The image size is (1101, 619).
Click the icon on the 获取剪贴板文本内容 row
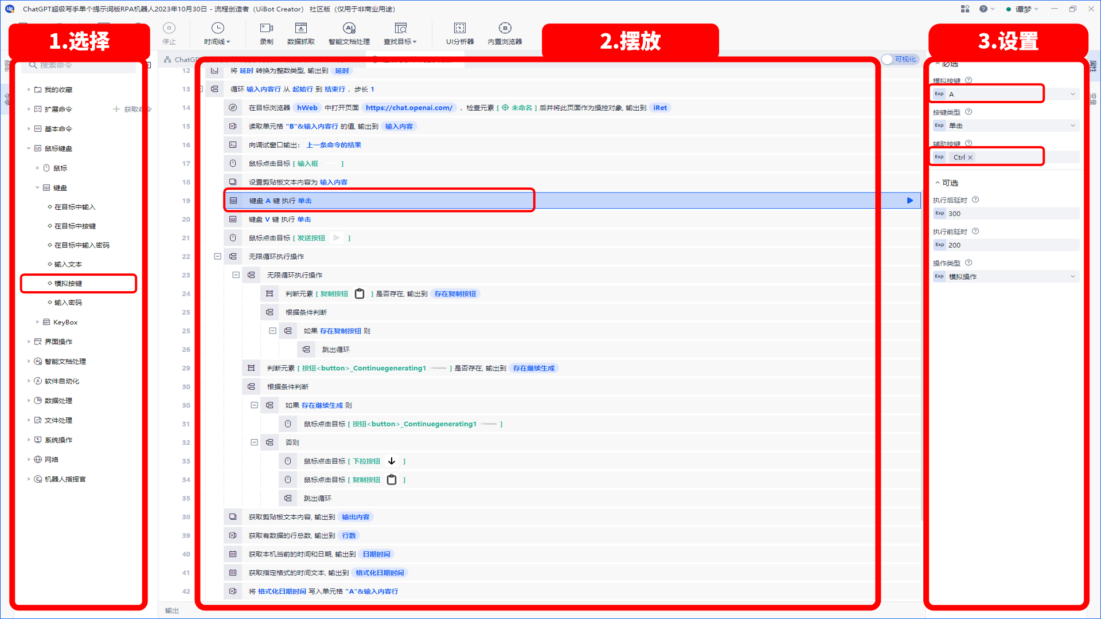coord(233,517)
